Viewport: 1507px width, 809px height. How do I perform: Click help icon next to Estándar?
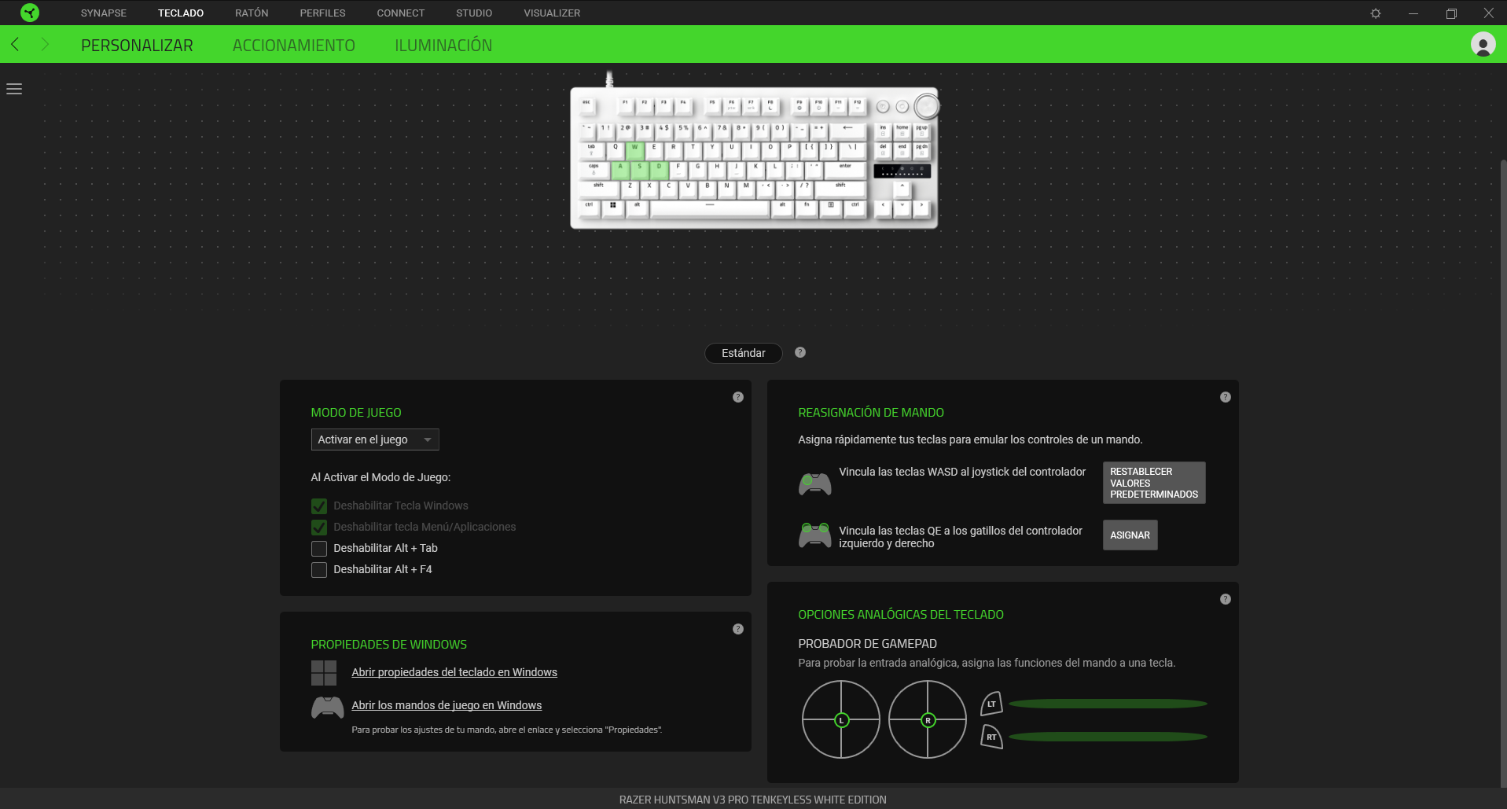pos(800,352)
